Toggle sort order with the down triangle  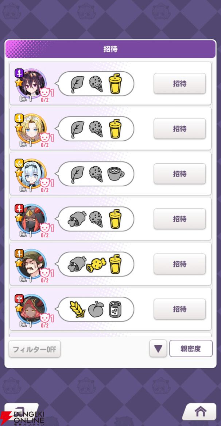pyautogui.click(x=158, y=349)
